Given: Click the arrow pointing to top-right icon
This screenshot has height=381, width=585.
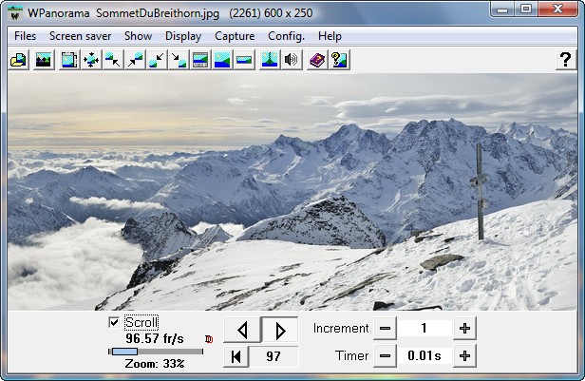Looking at the screenshot, I should tap(135, 60).
